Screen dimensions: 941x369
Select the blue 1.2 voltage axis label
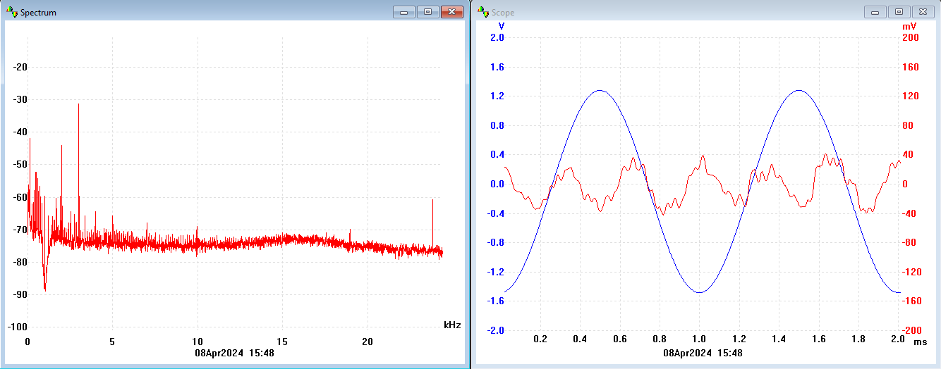[x=497, y=96]
